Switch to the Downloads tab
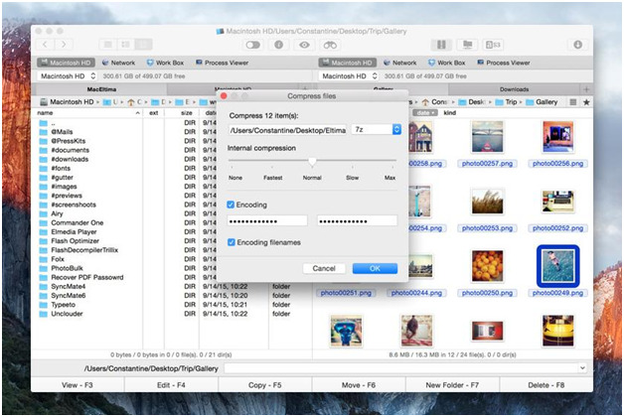 click(514, 89)
